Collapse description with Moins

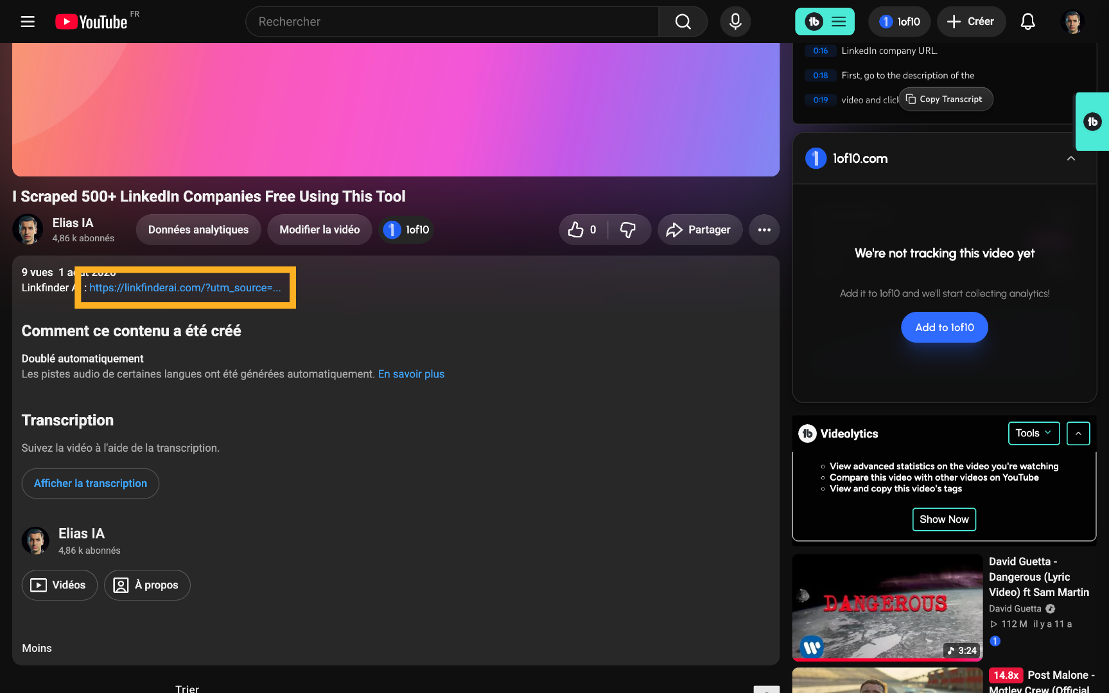37,648
